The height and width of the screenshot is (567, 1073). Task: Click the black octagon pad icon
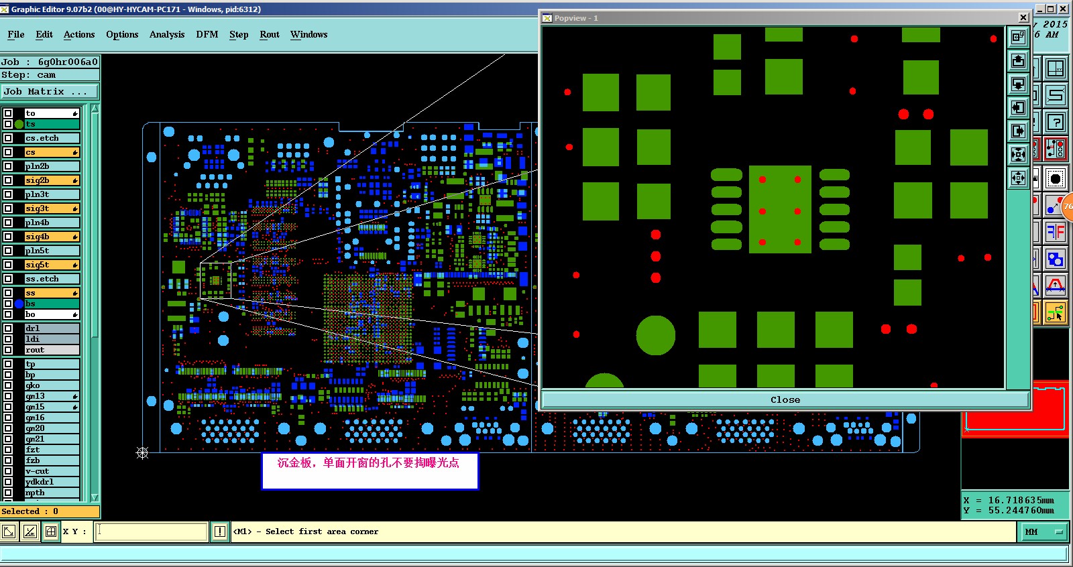click(1056, 178)
